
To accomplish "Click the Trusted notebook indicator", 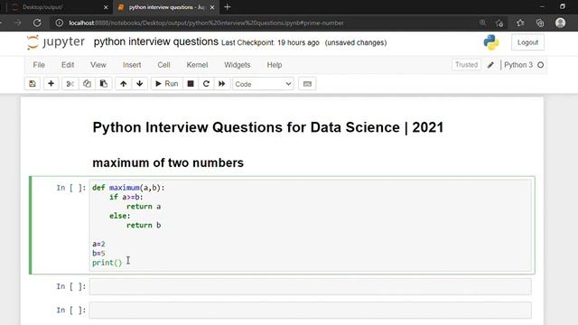I will coord(466,65).
